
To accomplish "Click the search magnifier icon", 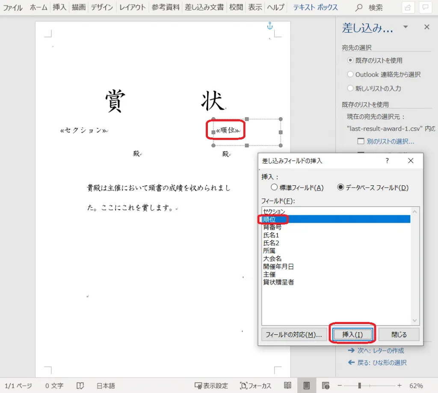I will click(359, 8).
